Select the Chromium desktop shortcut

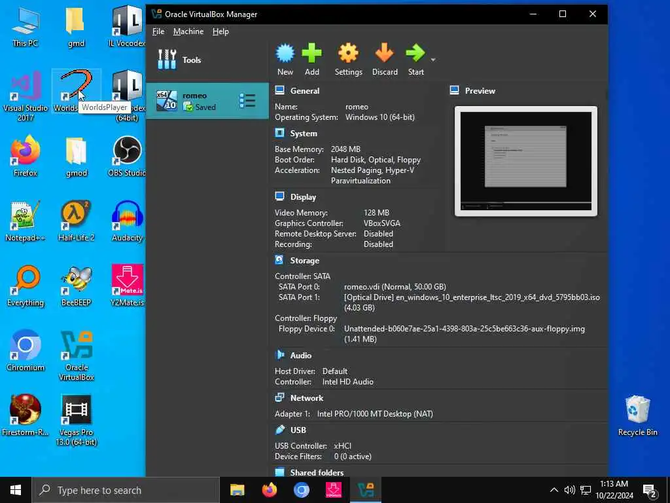[26, 351]
